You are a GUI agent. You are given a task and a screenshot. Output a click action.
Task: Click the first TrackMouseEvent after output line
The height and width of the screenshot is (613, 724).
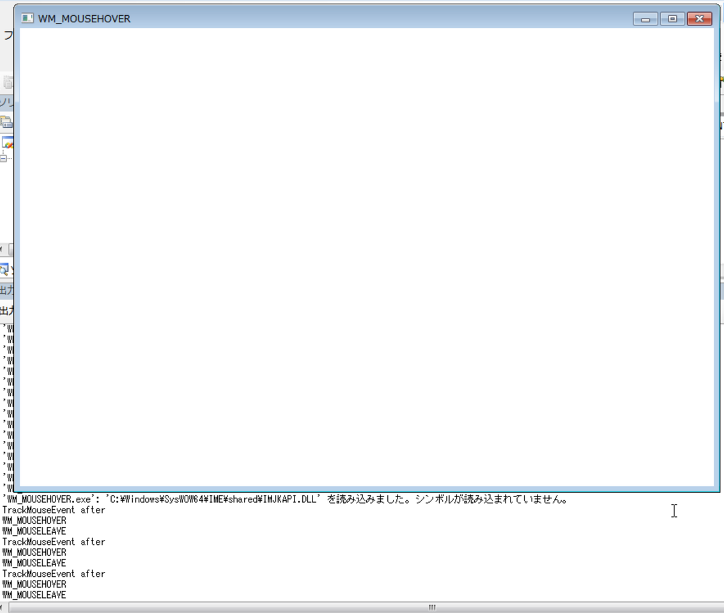click(54, 510)
